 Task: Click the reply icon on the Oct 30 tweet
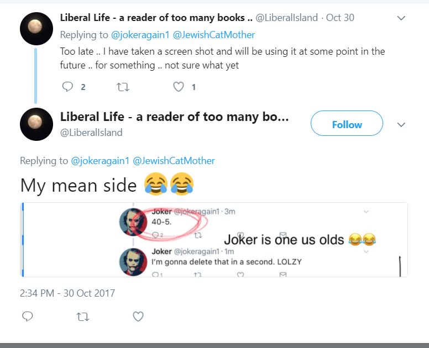pyautogui.click(x=67, y=87)
